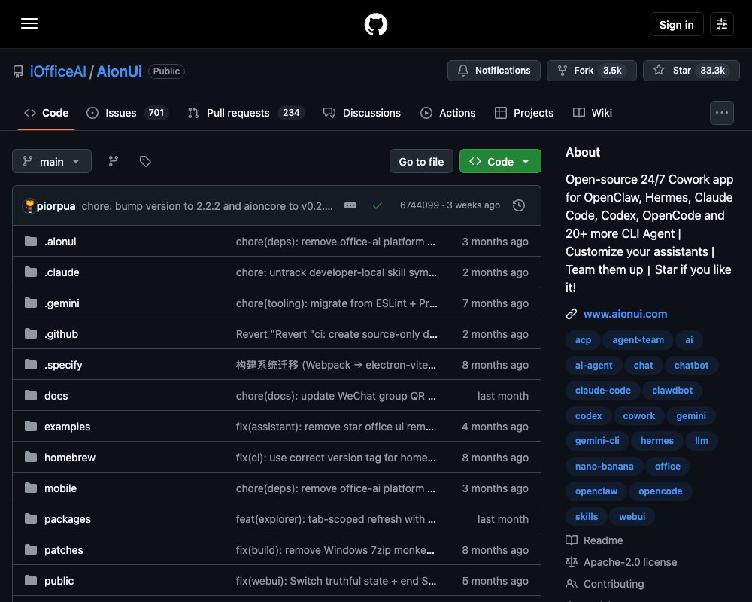Viewport: 752px width, 602px height.
Task: Open the packages folder icon
Action: [x=31, y=519]
